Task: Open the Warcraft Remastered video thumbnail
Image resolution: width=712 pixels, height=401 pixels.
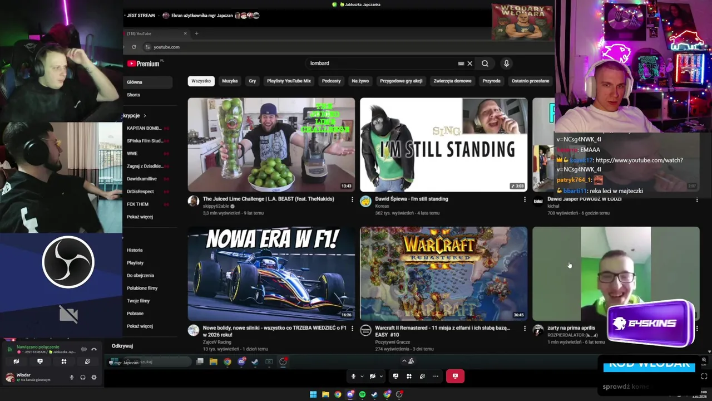Action: 443,273
